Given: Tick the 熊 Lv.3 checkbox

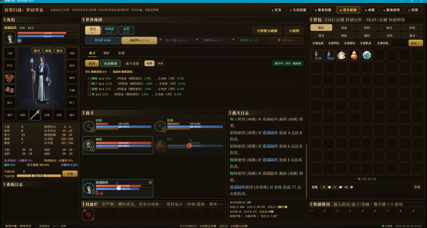Looking at the screenshot, I should [89, 94].
